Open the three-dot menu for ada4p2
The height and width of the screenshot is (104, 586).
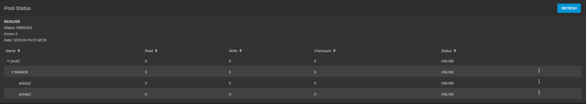pyautogui.click(x=539, y=92)
